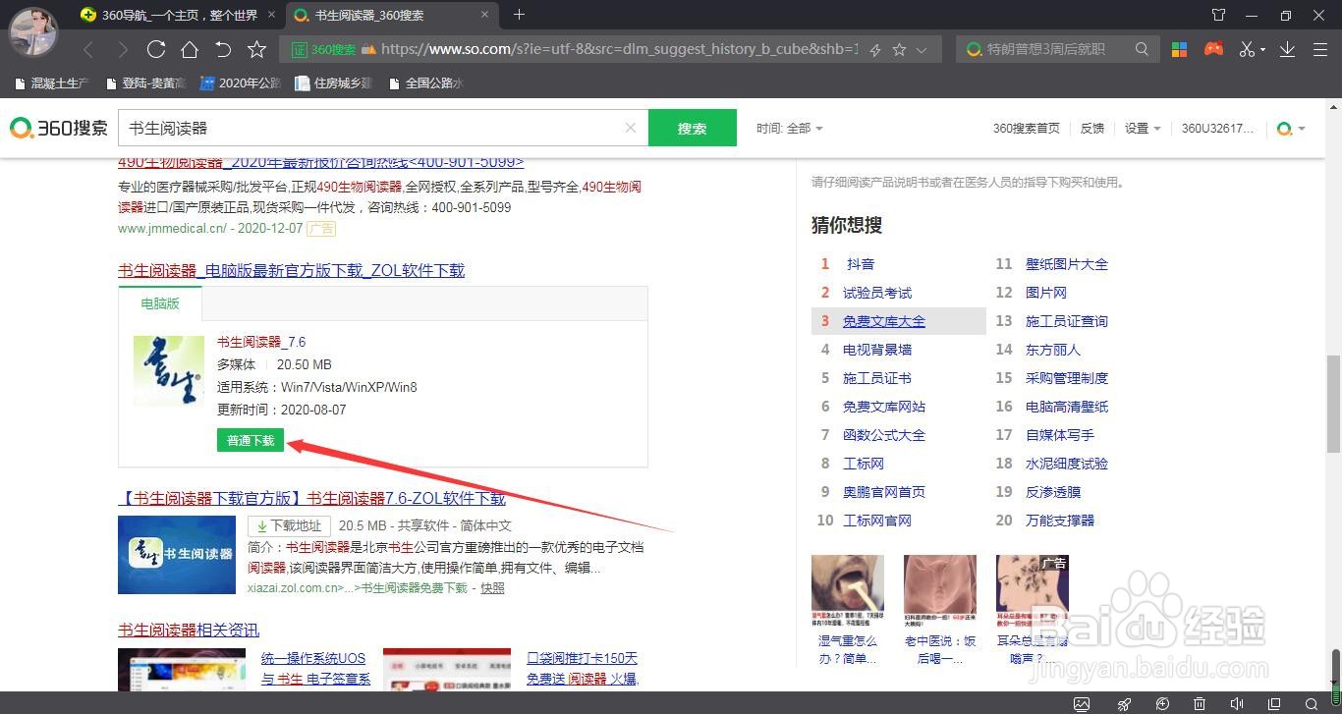Click the 360搜索 logo

(x=58, y=128)
